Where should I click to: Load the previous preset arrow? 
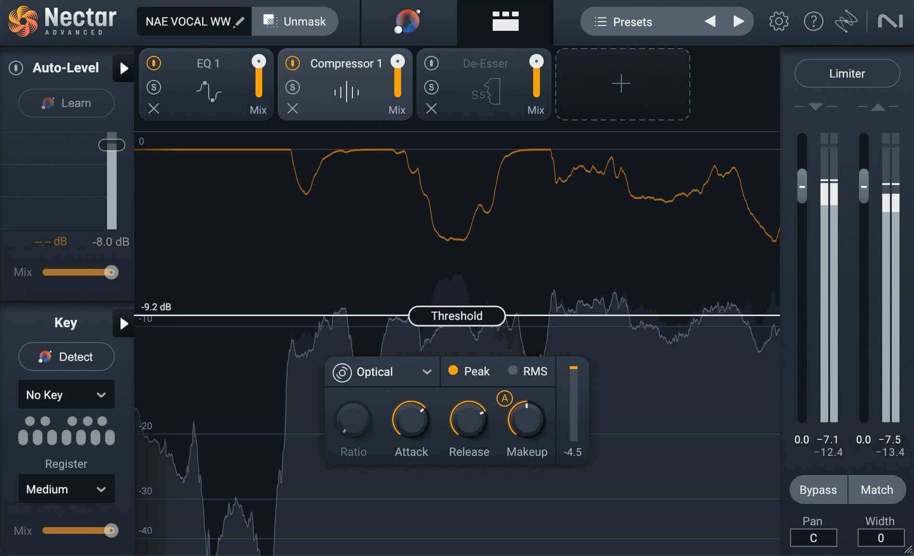point(710,22)
